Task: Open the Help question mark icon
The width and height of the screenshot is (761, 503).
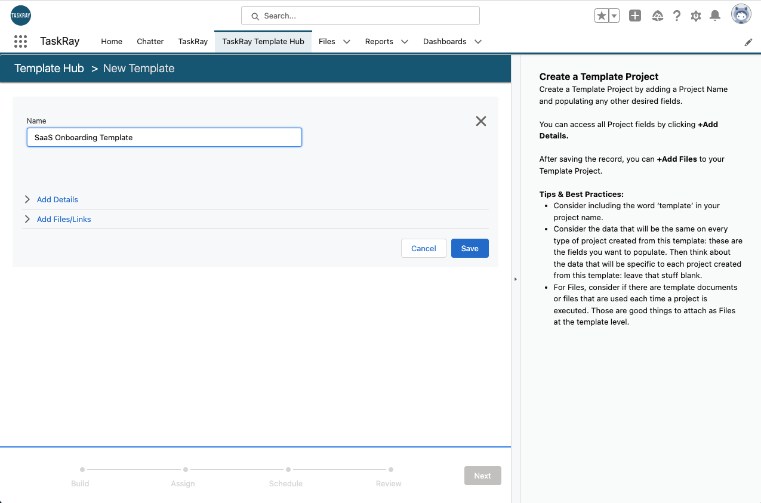Action: tap(677, 16)
